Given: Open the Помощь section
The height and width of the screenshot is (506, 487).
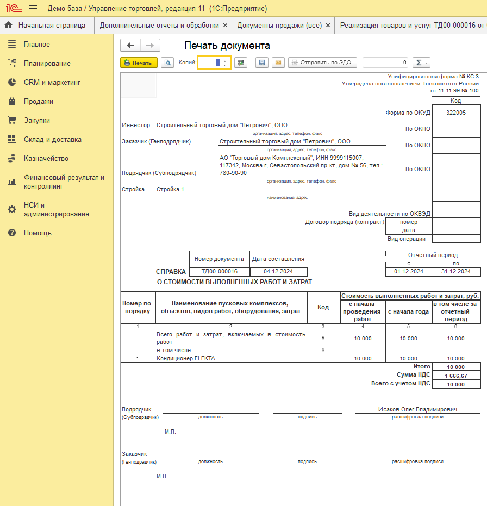Looking at the screenshot, I should (x=38, y=233).
